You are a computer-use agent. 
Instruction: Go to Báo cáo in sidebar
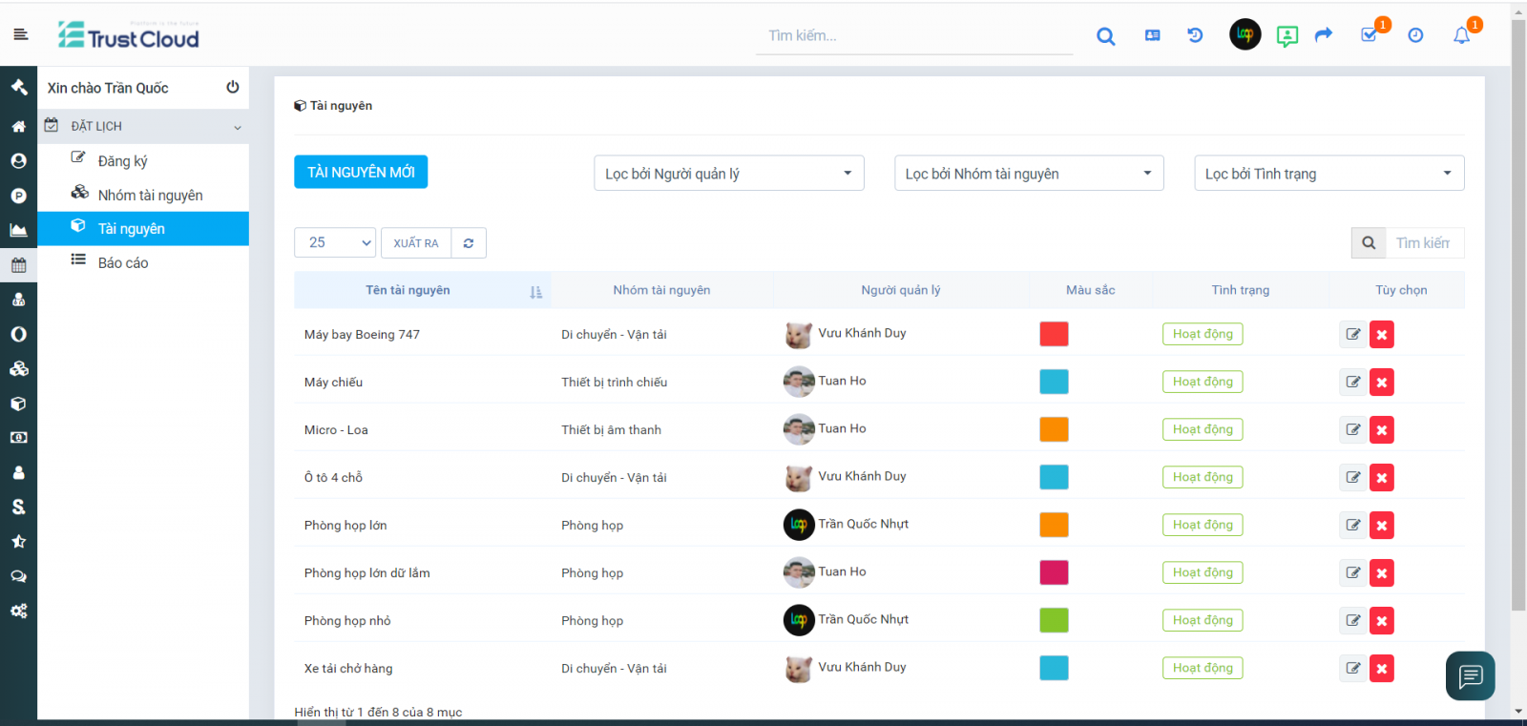pos(123,263)
